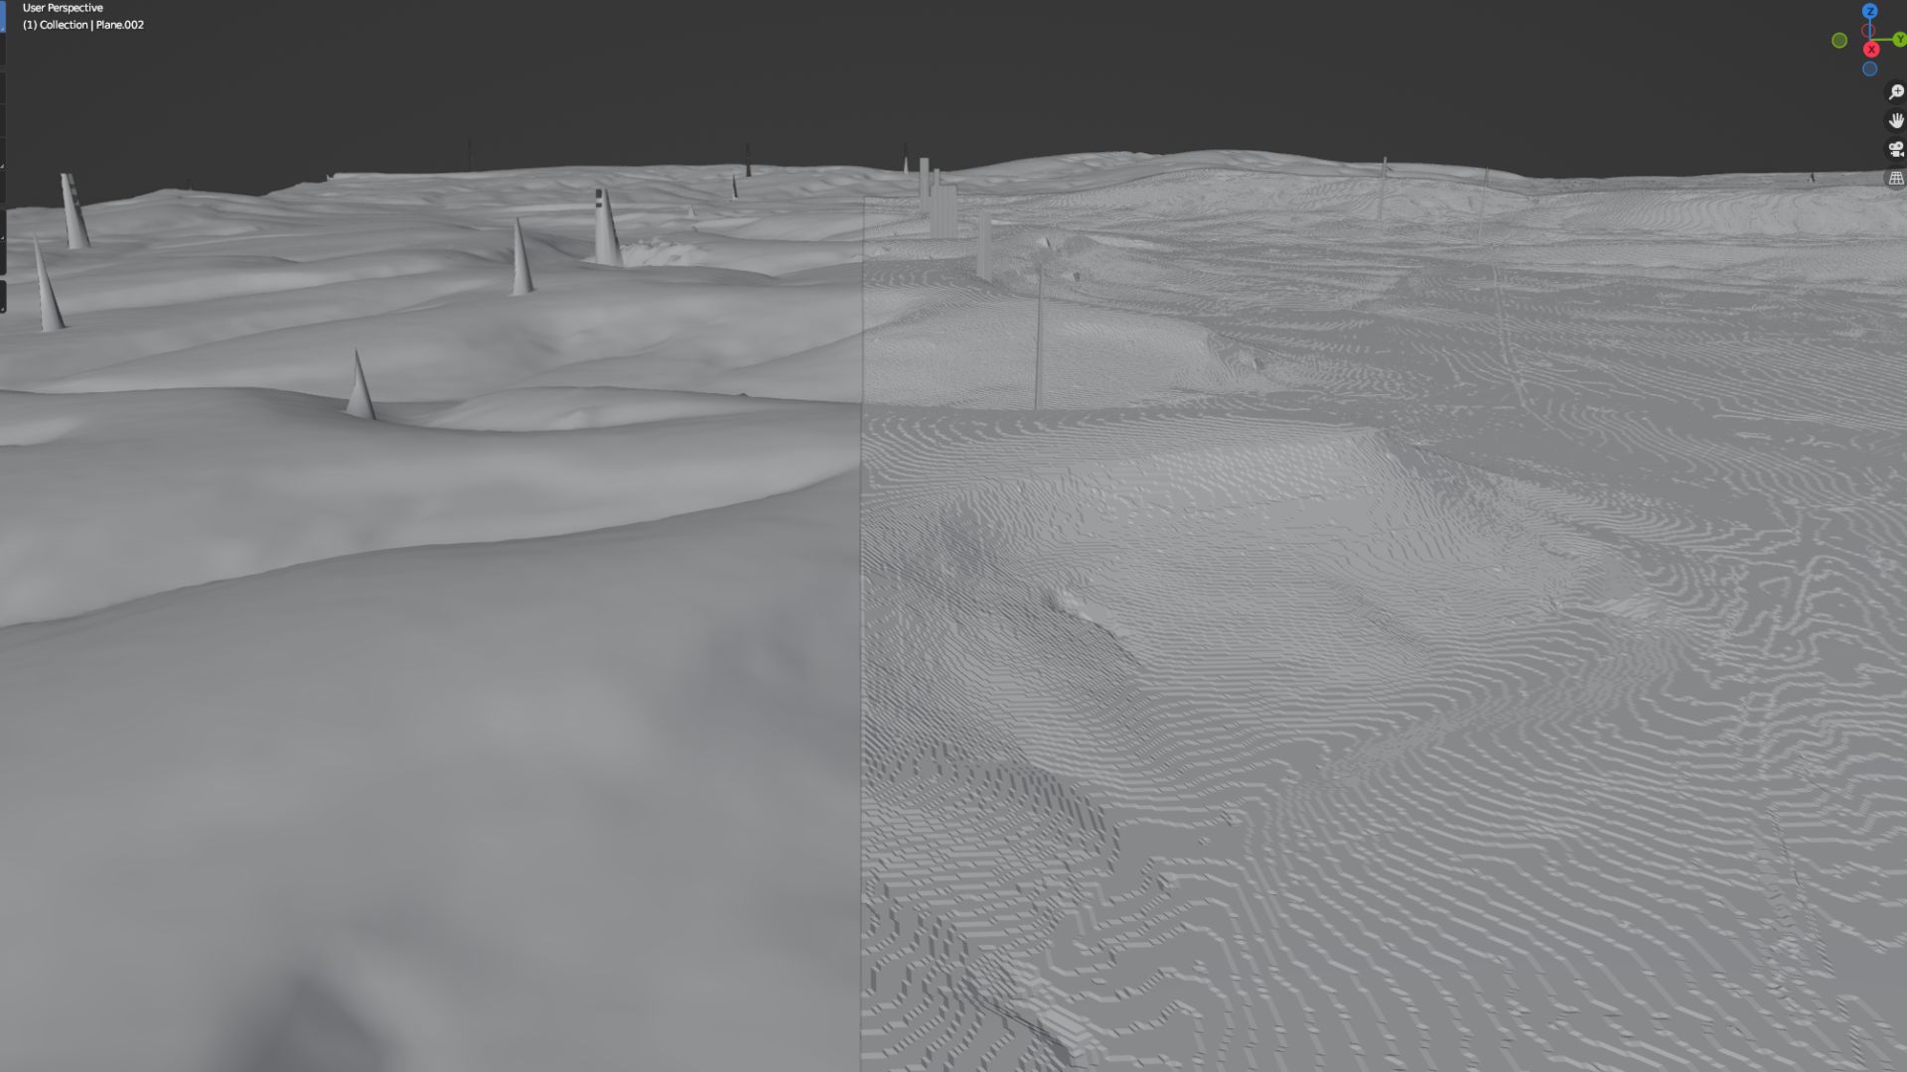This screenshot has height=1072, width=1907.
Task: Click the red X axis gizmo circle
Action: (1871, 50)
